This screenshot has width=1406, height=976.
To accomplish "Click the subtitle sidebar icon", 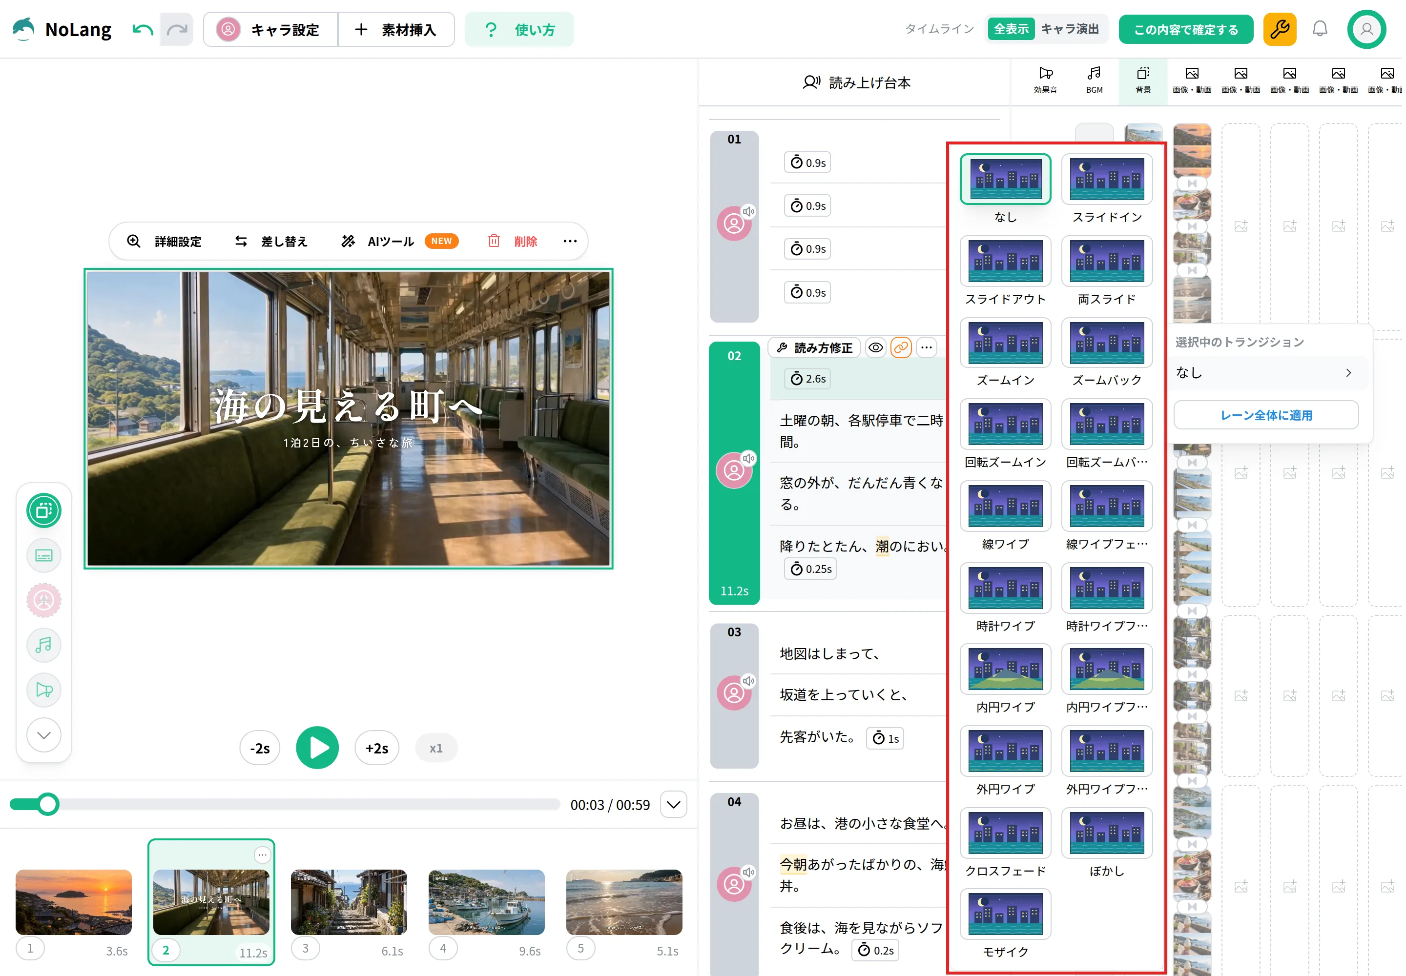I will click(44, 555).
